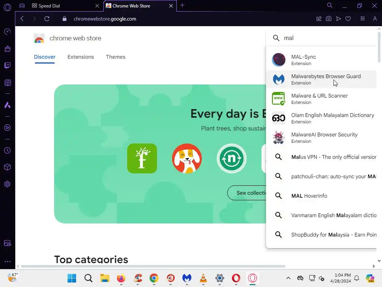The width and height of the screenshot is (382, 287).
Task: Show hidden system tray icons
Action: tap(288, 278)
